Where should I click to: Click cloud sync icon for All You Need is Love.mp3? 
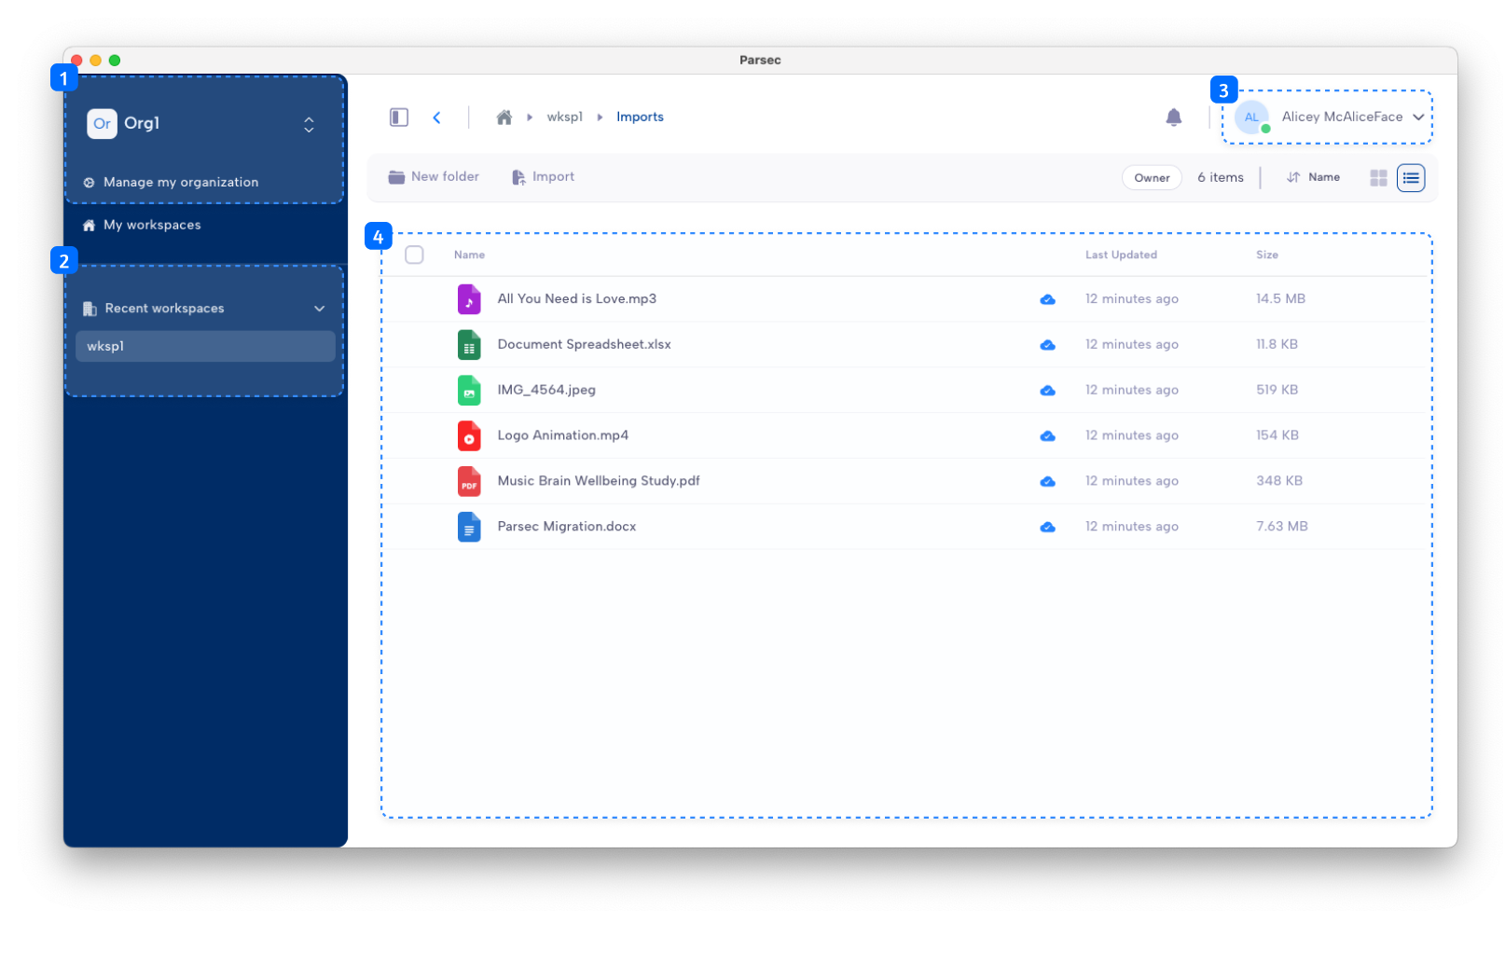[1048, 299]
